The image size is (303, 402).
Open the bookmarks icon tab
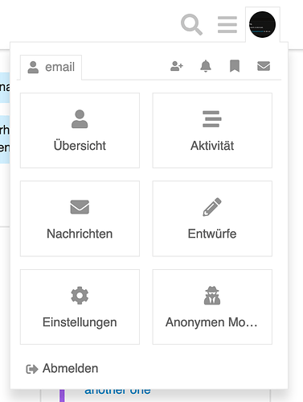(235, 66)
